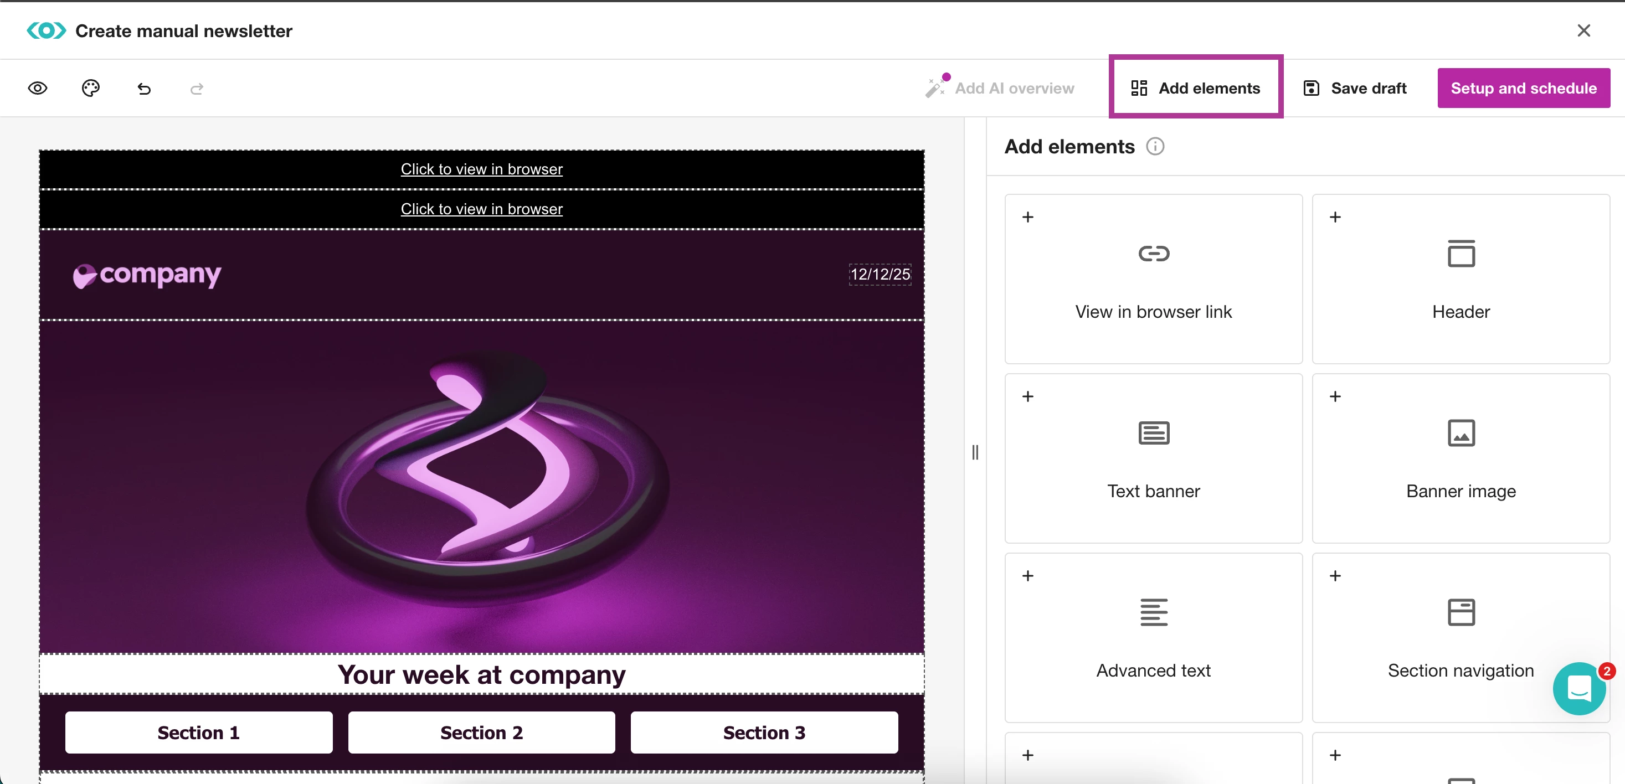The image size is (1625, 784).
Task: Add a Header element
Action: (1461, 278)
